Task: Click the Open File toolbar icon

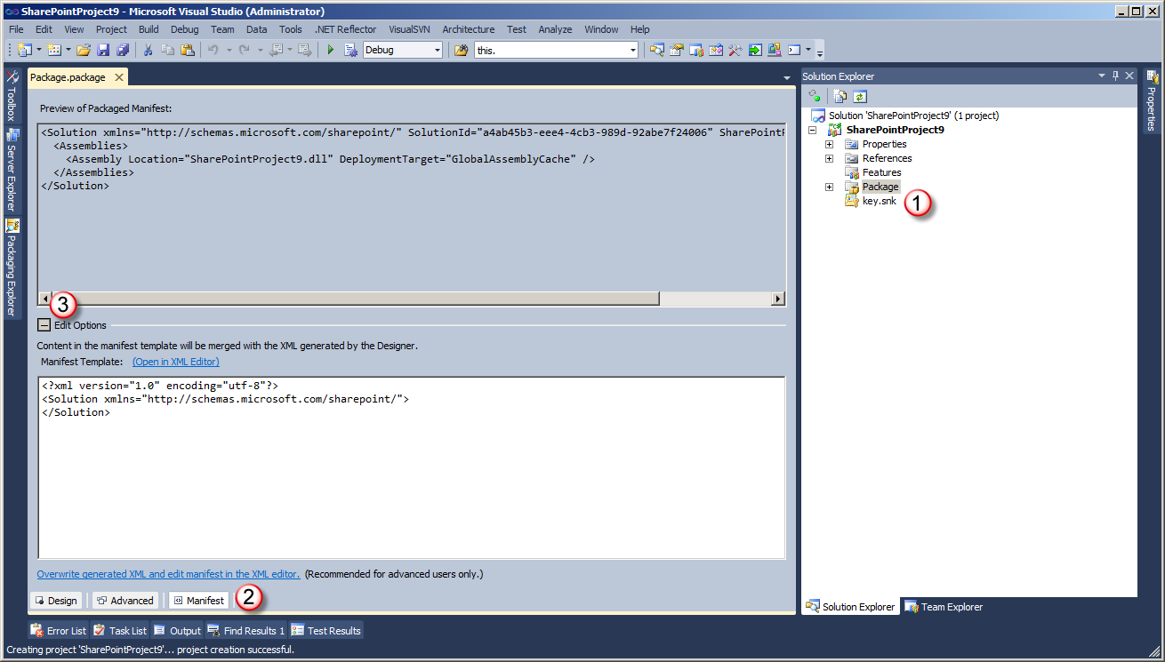Action: [84, 50]
